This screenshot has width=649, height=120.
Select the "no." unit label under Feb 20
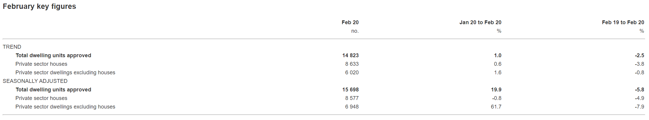point(355,31)
